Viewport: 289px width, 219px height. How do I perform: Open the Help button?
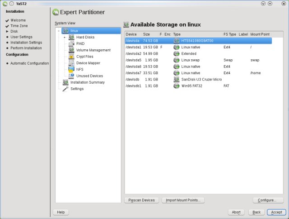61,212
